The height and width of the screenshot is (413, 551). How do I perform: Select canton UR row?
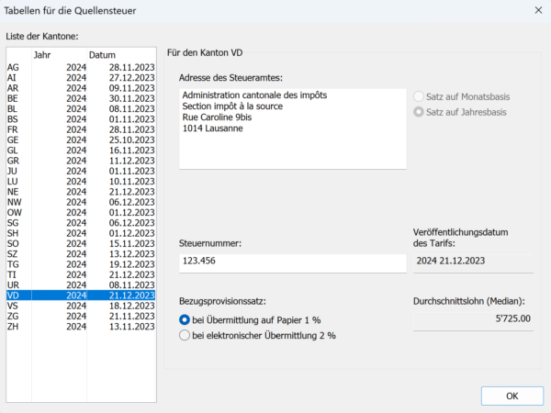click(81, 285)
